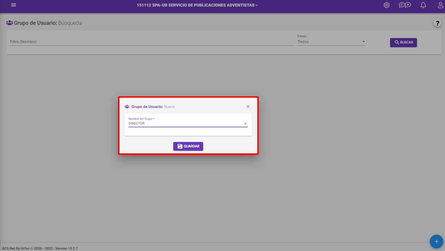Click the Grupo de Usuario: Búsqueda heading

[x=44, y=23]
